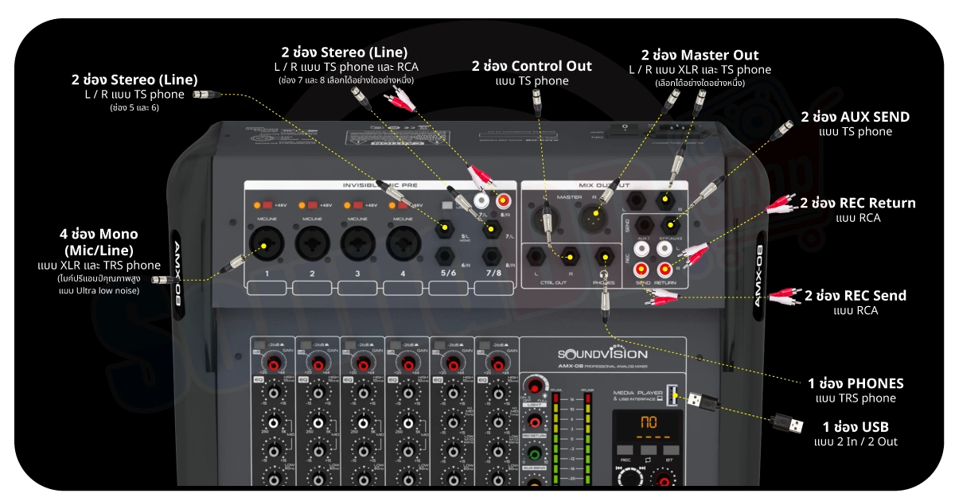Select the 6/R phone jack
Screen dimensions: 955x501
(x=445, y=257)
